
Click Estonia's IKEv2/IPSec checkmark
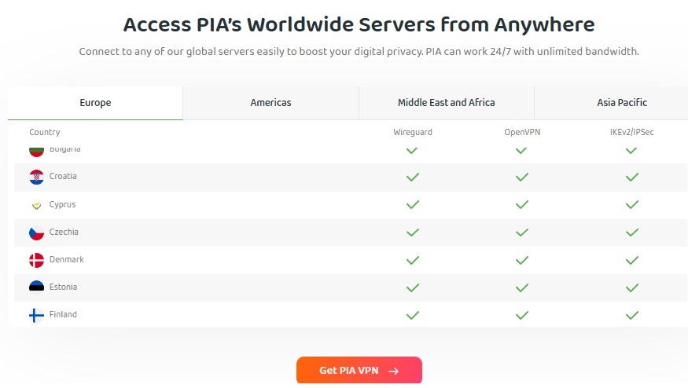[x=632, y=288]
